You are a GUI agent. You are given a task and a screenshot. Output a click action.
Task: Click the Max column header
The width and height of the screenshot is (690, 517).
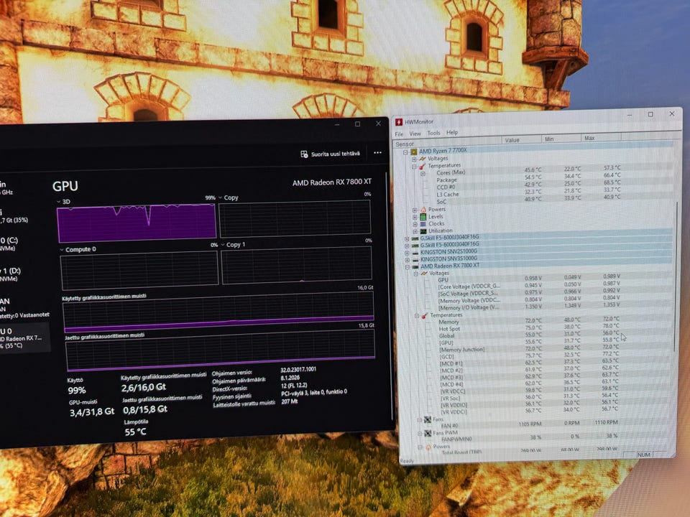click(x=601, y=138)
